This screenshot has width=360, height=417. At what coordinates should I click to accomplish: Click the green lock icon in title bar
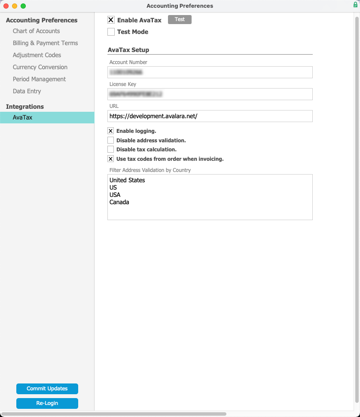(x=355, y=5)
